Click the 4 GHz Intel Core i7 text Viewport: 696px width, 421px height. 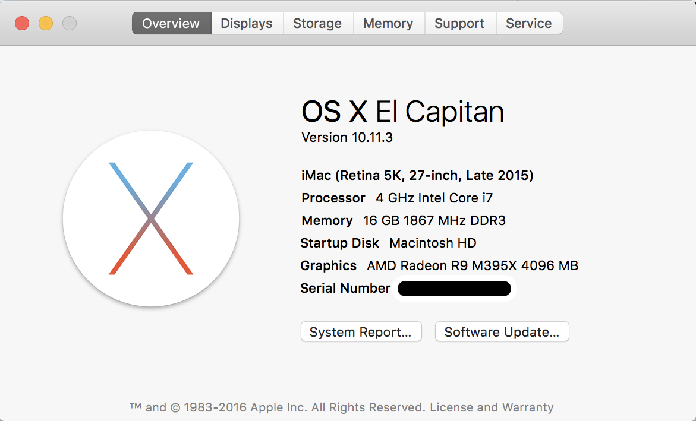coord(434,198)
